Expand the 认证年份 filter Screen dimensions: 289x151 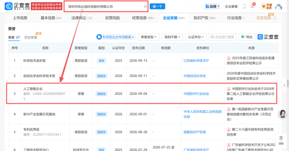[x=196, y=37]
